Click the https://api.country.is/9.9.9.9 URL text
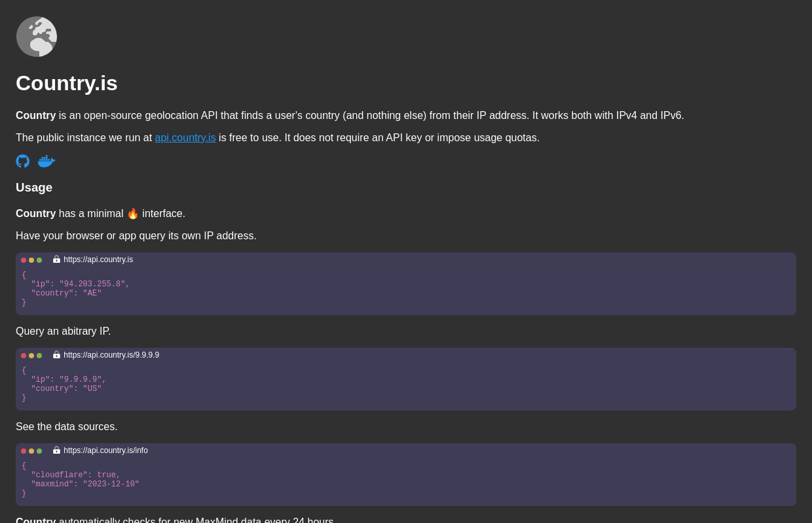The width and height of the screenshot is (812, 523). tap(111, 355)
